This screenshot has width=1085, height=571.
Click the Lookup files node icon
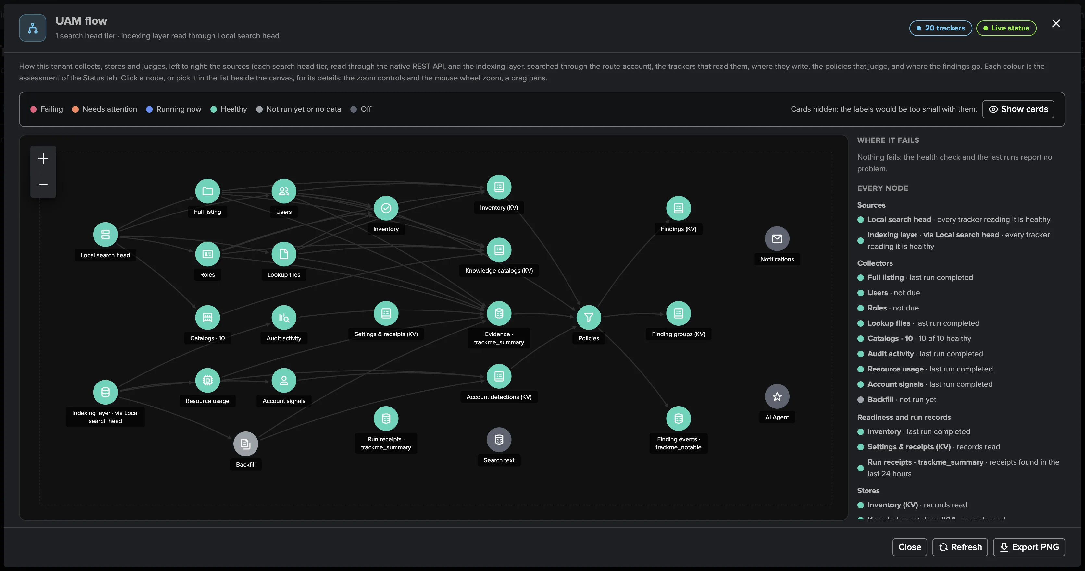click(284, 254)
